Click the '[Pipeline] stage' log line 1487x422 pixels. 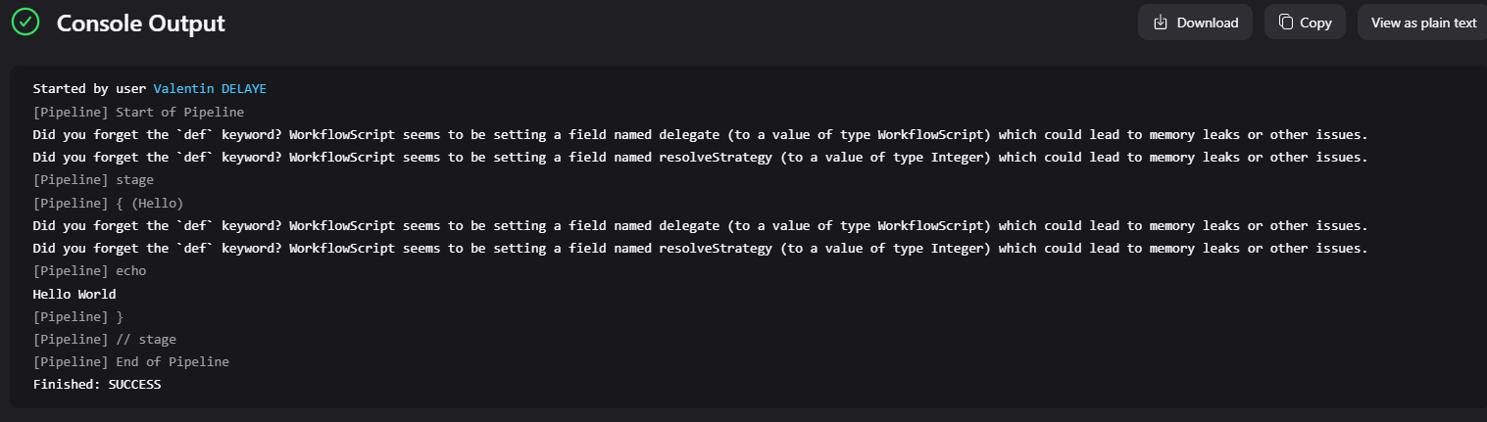[x=93, y=179]
